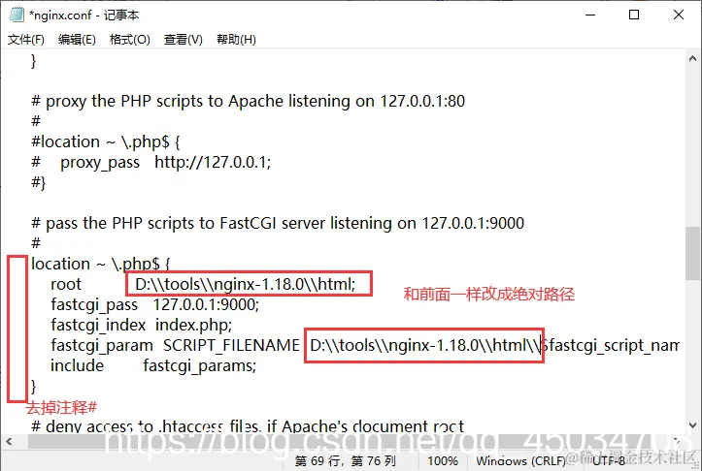
Task: Open the 文件(F) menu
Action: 26,40
